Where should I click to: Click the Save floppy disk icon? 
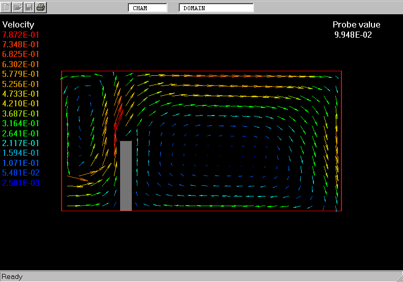[x=30, y=7]
